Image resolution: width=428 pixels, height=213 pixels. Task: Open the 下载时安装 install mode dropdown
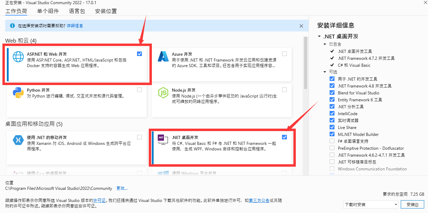tap(371, 204)
